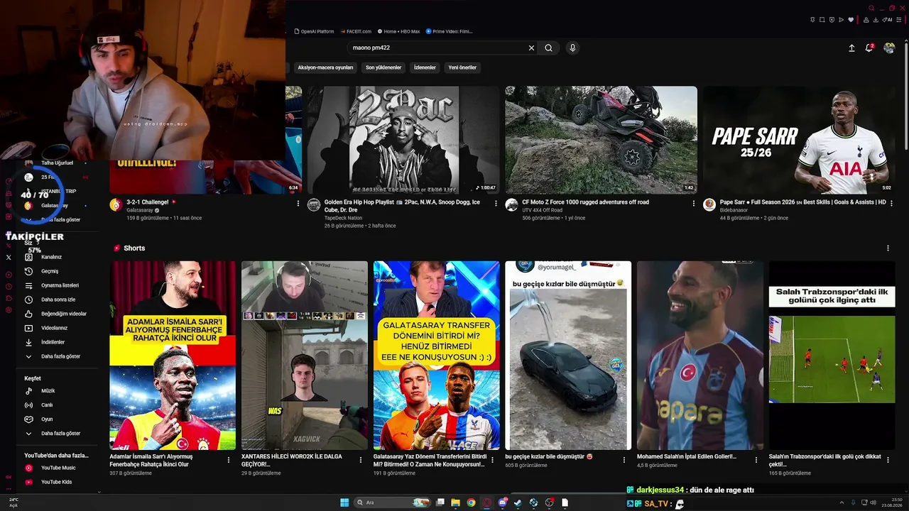
Task: Start voice search with the microphone
Action: coord(572,48)
